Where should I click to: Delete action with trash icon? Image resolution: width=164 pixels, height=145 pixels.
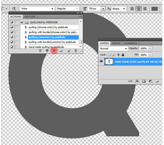click(x=75, y=51)
